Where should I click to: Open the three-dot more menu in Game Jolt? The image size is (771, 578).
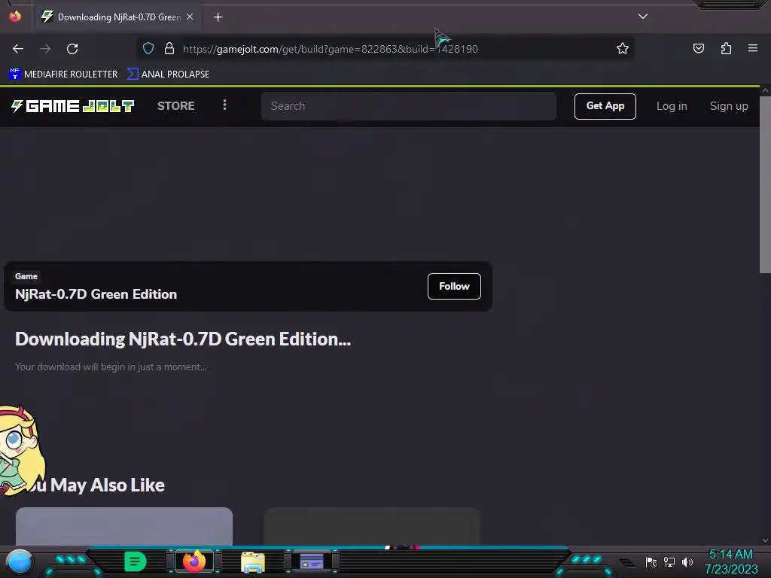click(224, 105)
